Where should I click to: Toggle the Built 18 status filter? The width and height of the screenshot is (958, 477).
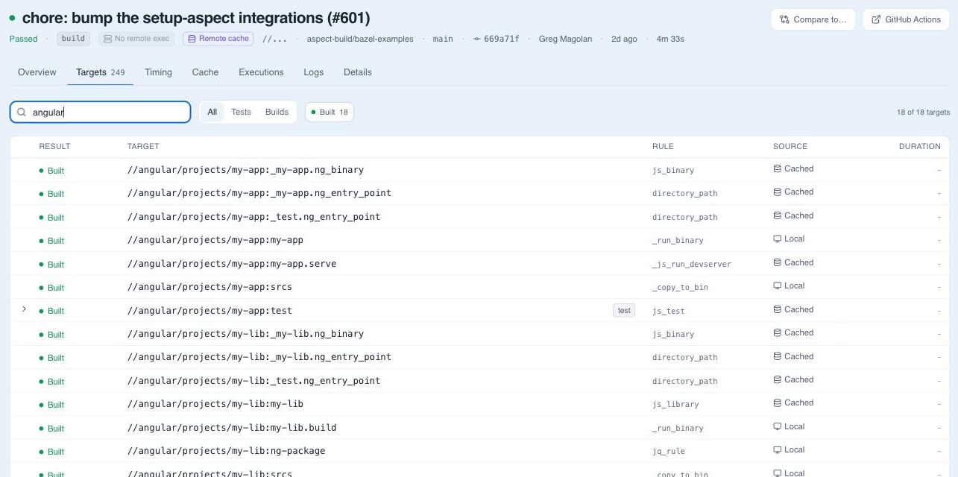pyautogui.click(x=330, y=112)
